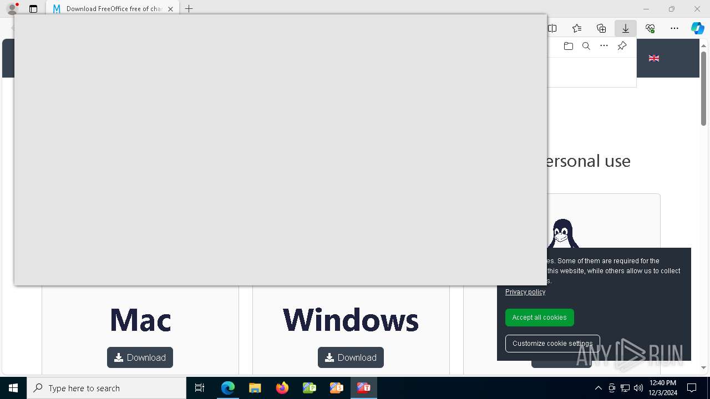
Task: Click the Linux penguin image
Action: tap(562, 233)
